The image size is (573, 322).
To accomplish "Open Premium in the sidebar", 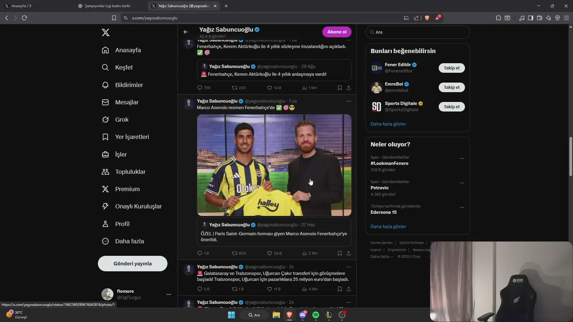I will pos(121,189).
